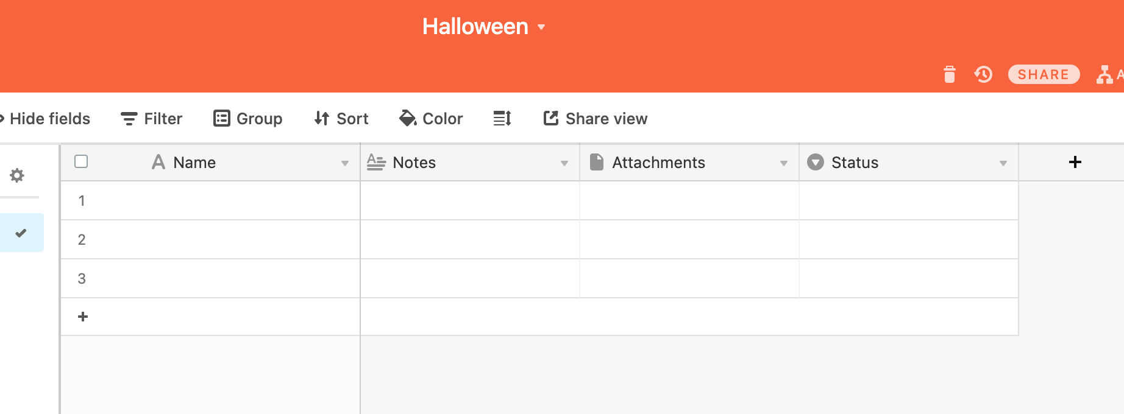Add a new field with plus icon
Viewport: 1124px width, 414px height.
[1075, 162]
